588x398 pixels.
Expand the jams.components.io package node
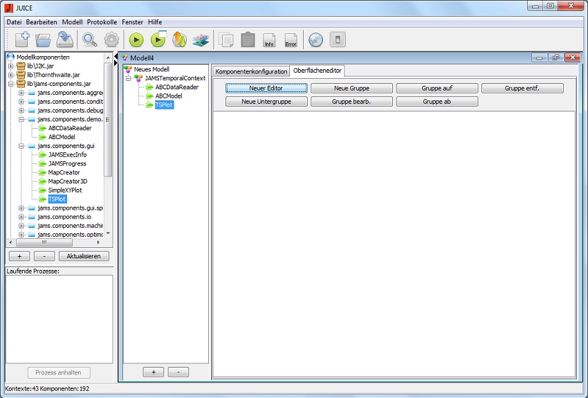coord(21,217)
